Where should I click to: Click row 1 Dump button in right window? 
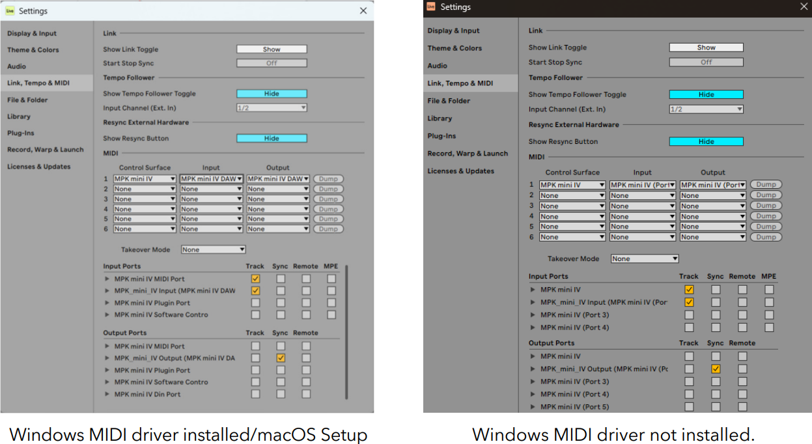click(766, 185)
